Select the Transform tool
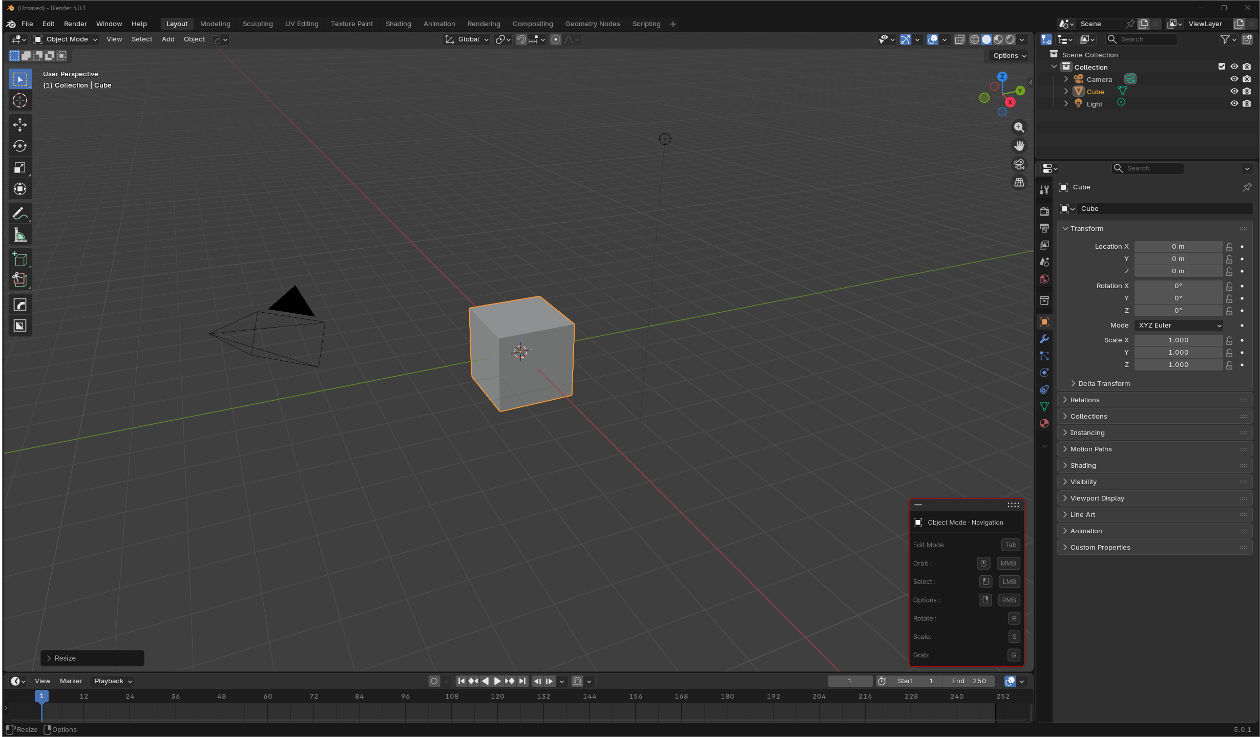The width and height of the screenshot is (1260, 737). [20, 189]
